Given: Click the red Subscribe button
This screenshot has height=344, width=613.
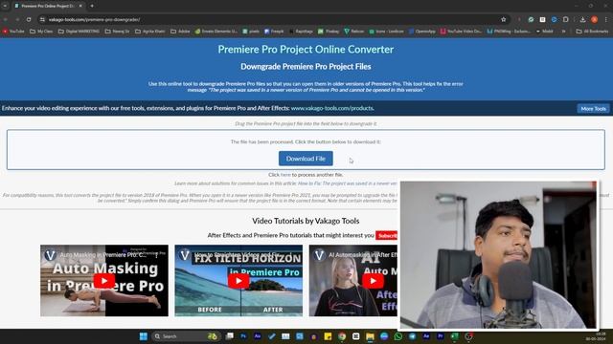Looking at the screenshot, I should (x=387, y=235).
